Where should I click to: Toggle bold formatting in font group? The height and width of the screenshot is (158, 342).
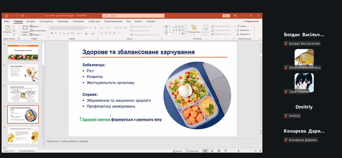point(52,33)
